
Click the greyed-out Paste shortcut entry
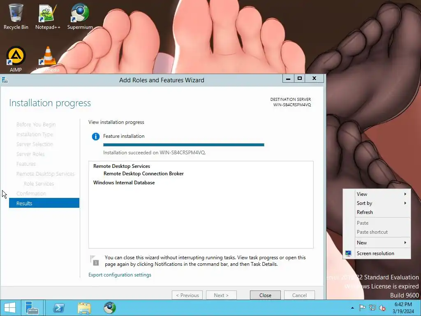(377, 232)
